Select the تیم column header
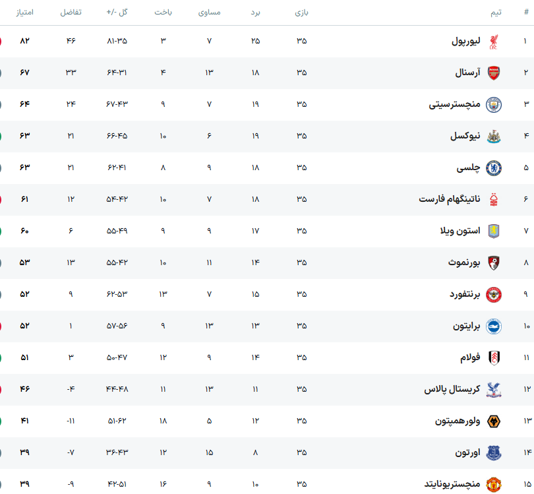534x494 pixels. (496, 13)
